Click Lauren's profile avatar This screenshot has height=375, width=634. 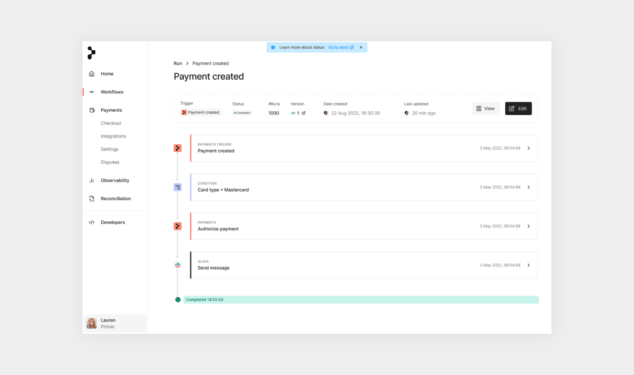click(x=92, y=323)
